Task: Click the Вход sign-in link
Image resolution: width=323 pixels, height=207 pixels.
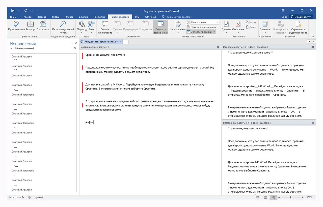Action: [284, 17]
